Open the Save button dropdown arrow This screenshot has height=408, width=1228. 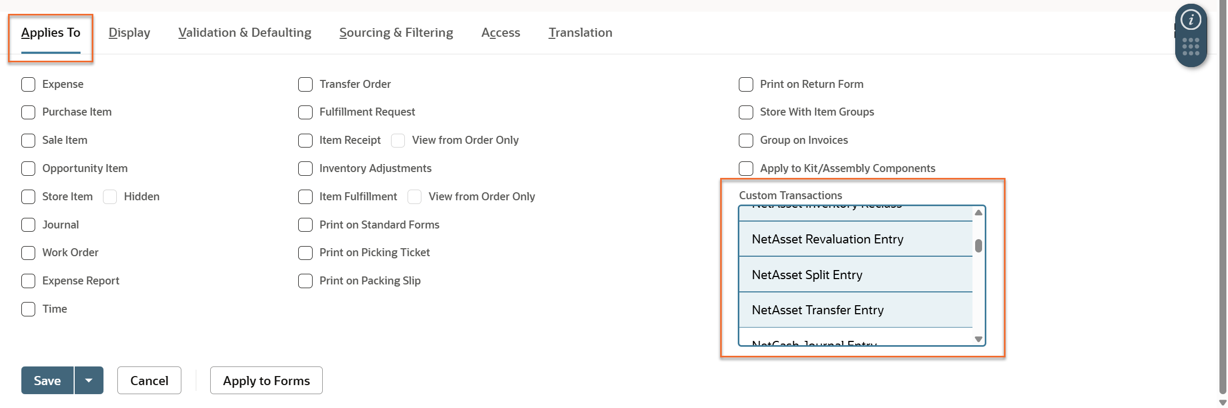click(89, 380)
